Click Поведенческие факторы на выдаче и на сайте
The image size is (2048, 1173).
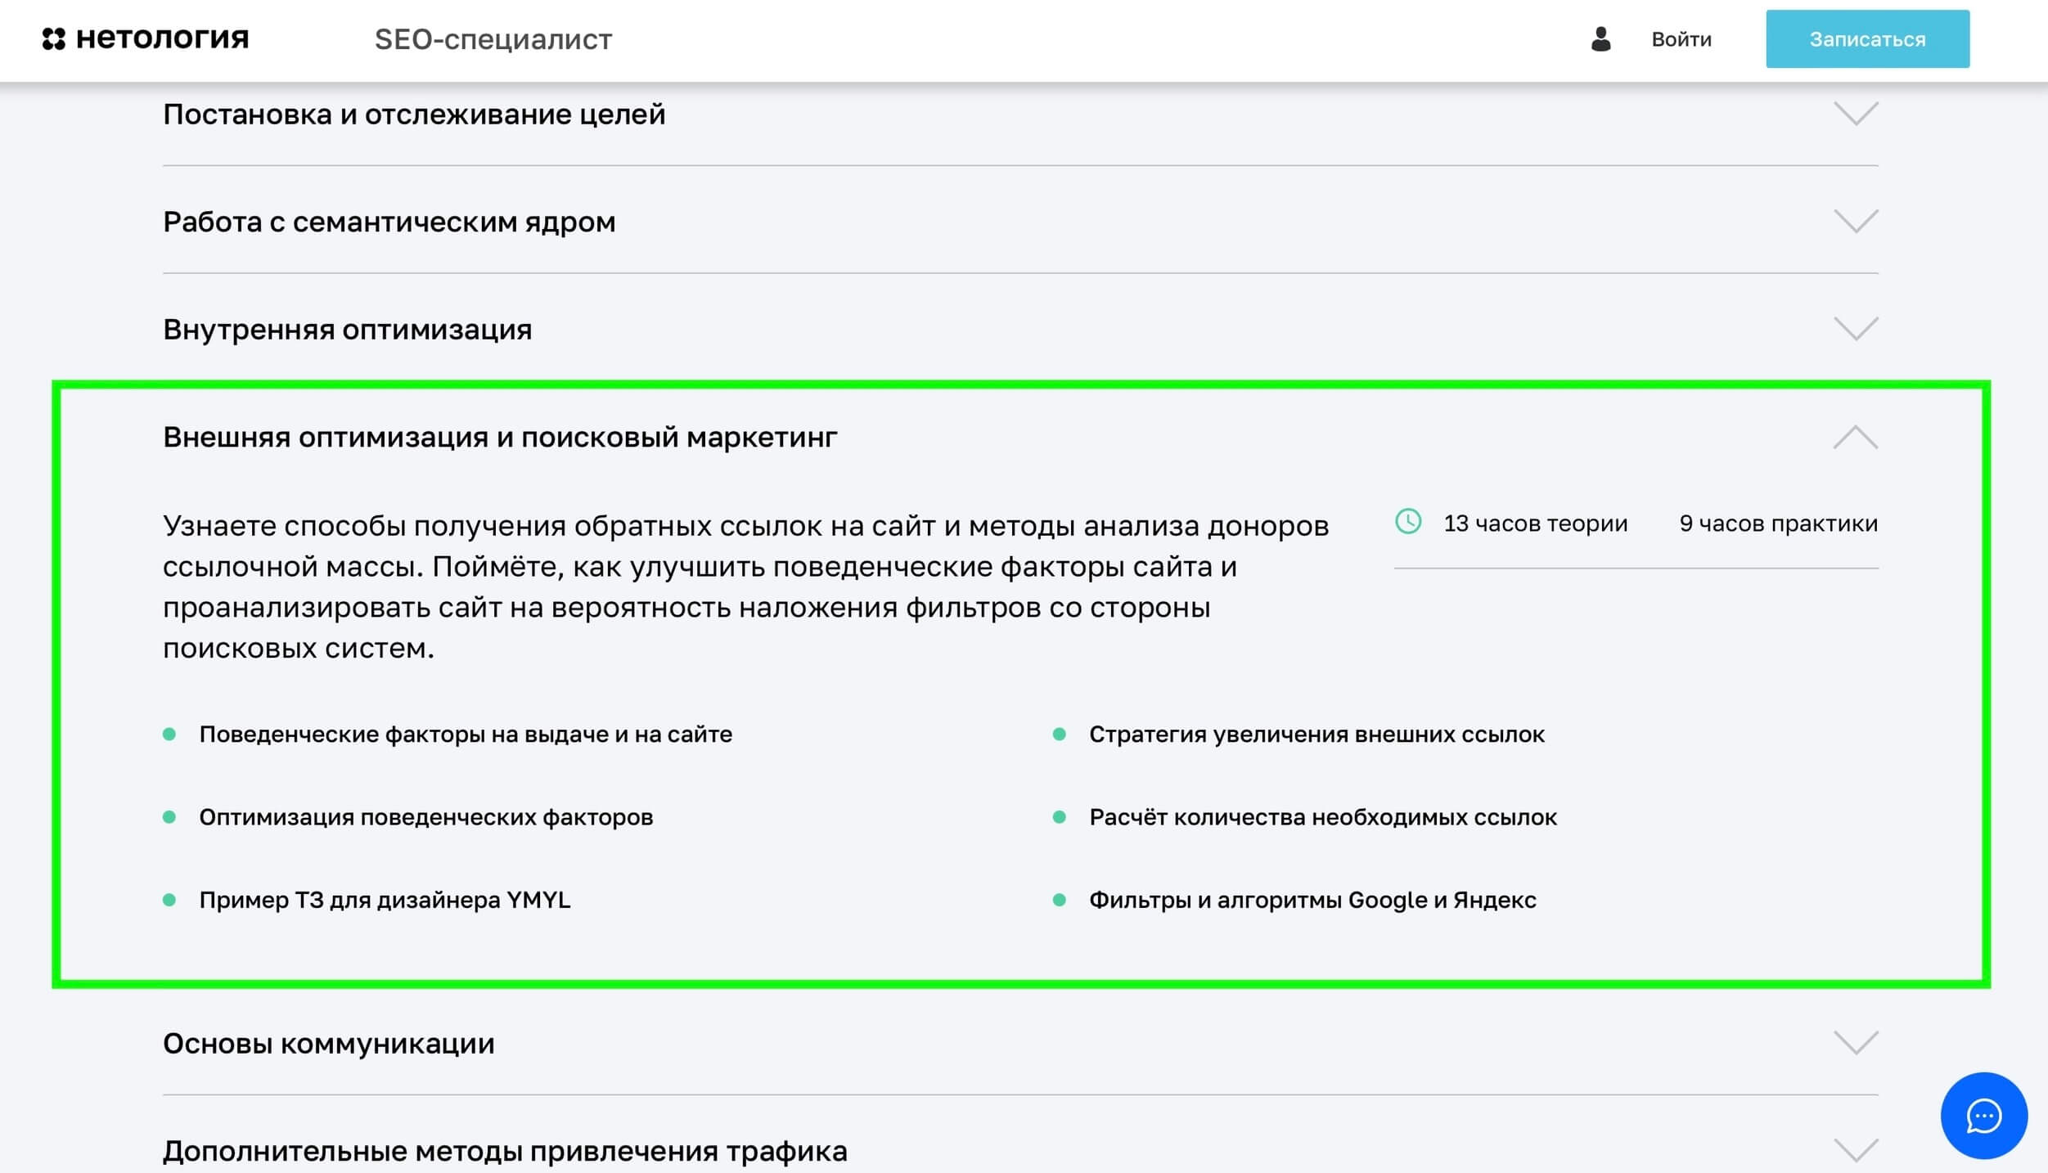click(x=466, y=735)
